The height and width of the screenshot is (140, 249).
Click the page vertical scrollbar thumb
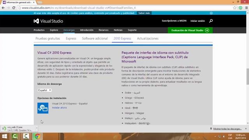coord(247,77)
